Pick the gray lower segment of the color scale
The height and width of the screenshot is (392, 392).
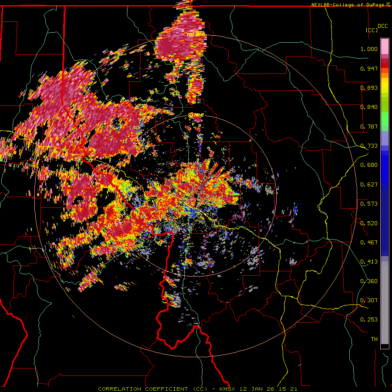[x=385, y=303]
